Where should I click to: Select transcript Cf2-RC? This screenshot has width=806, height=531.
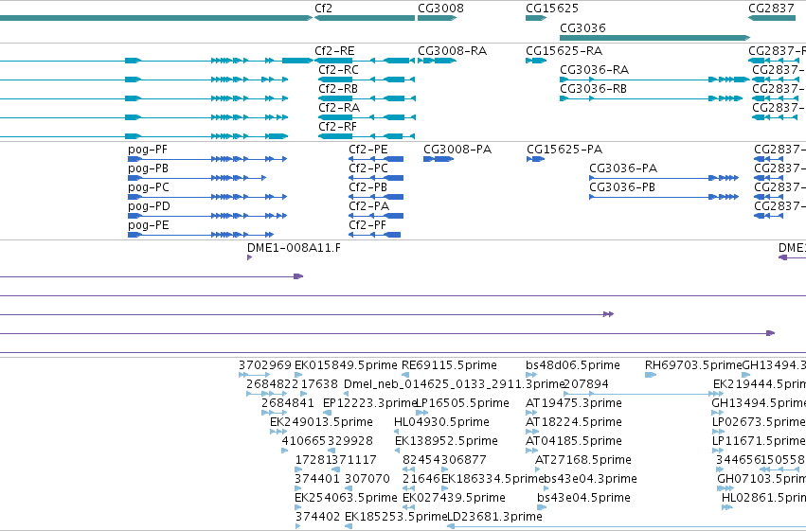pos(367,80)
